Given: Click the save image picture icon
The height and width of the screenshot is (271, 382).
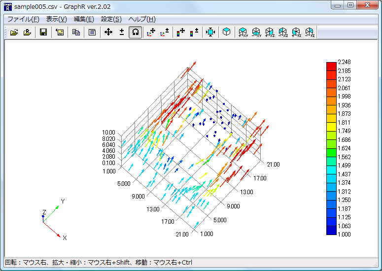Looking at the screenshot, I should pos(60,33).
